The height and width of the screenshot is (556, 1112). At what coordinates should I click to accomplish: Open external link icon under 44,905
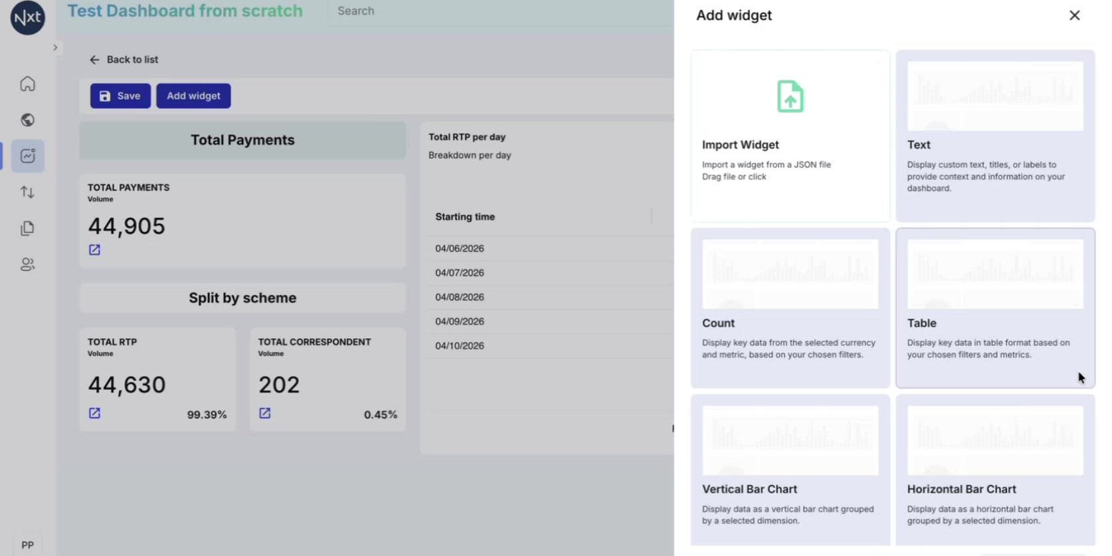pos(94,250)
